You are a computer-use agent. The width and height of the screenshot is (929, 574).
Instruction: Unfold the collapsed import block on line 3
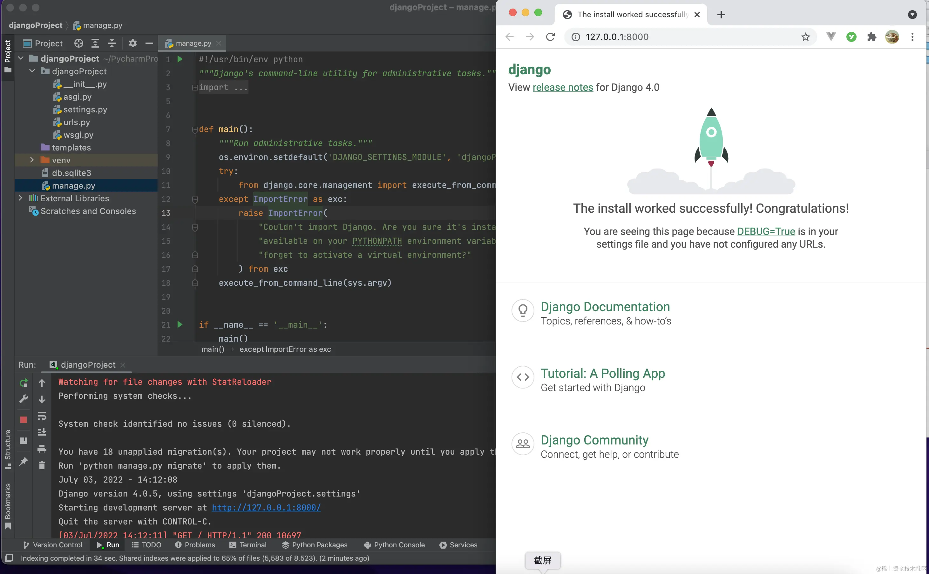click(x=195, y=88)
